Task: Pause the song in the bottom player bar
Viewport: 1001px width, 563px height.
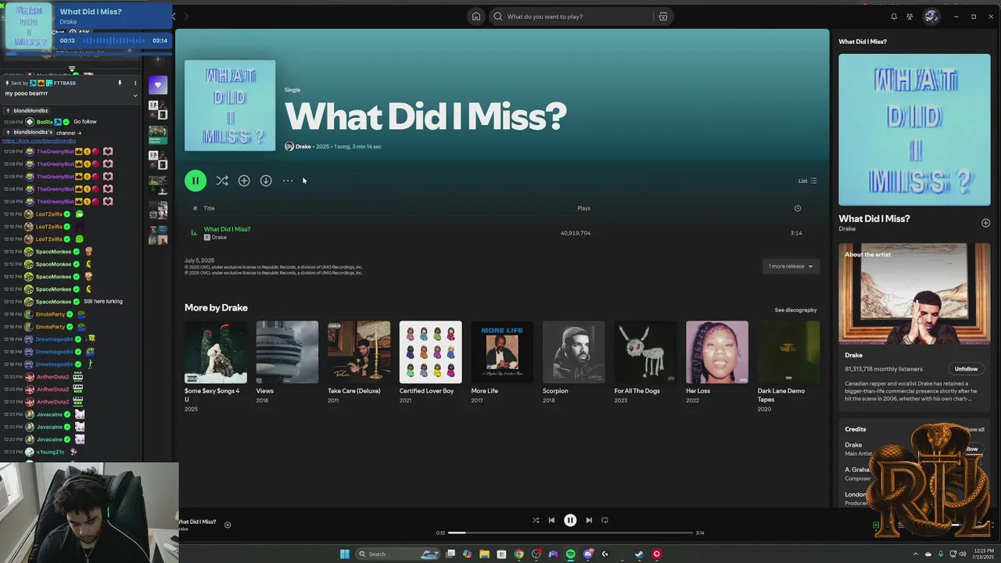Action: [570, 520]
